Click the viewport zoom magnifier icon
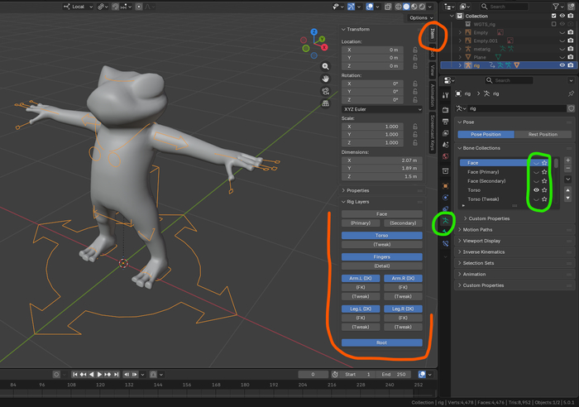 327,66
